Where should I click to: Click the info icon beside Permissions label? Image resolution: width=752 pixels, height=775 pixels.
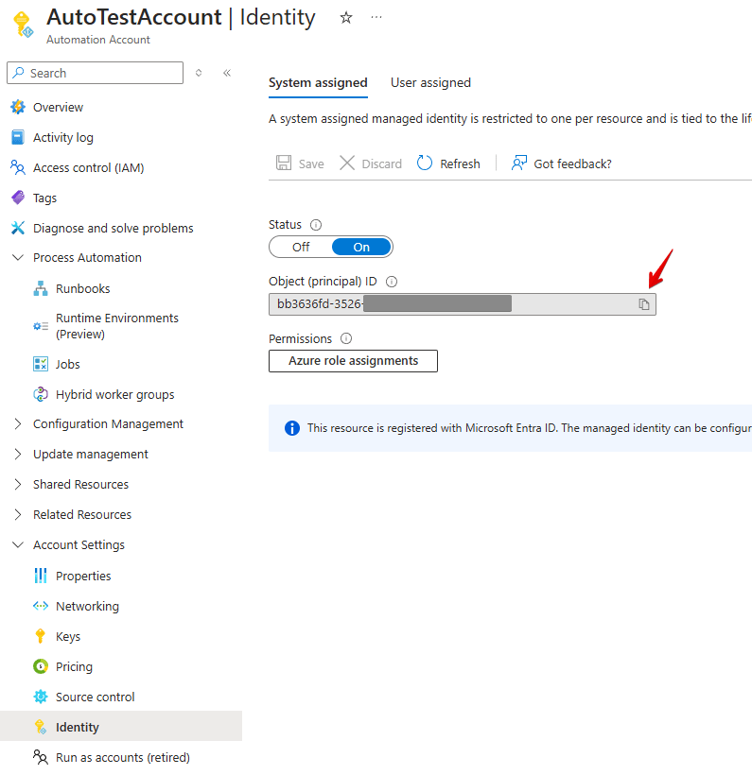(346, 338)
